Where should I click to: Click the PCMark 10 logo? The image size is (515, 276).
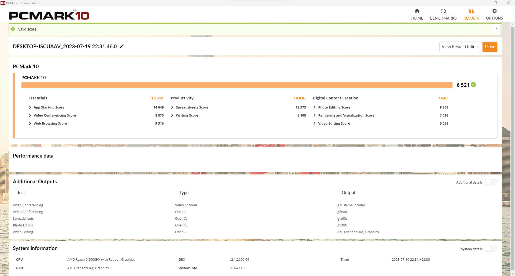tap(49, 15)
